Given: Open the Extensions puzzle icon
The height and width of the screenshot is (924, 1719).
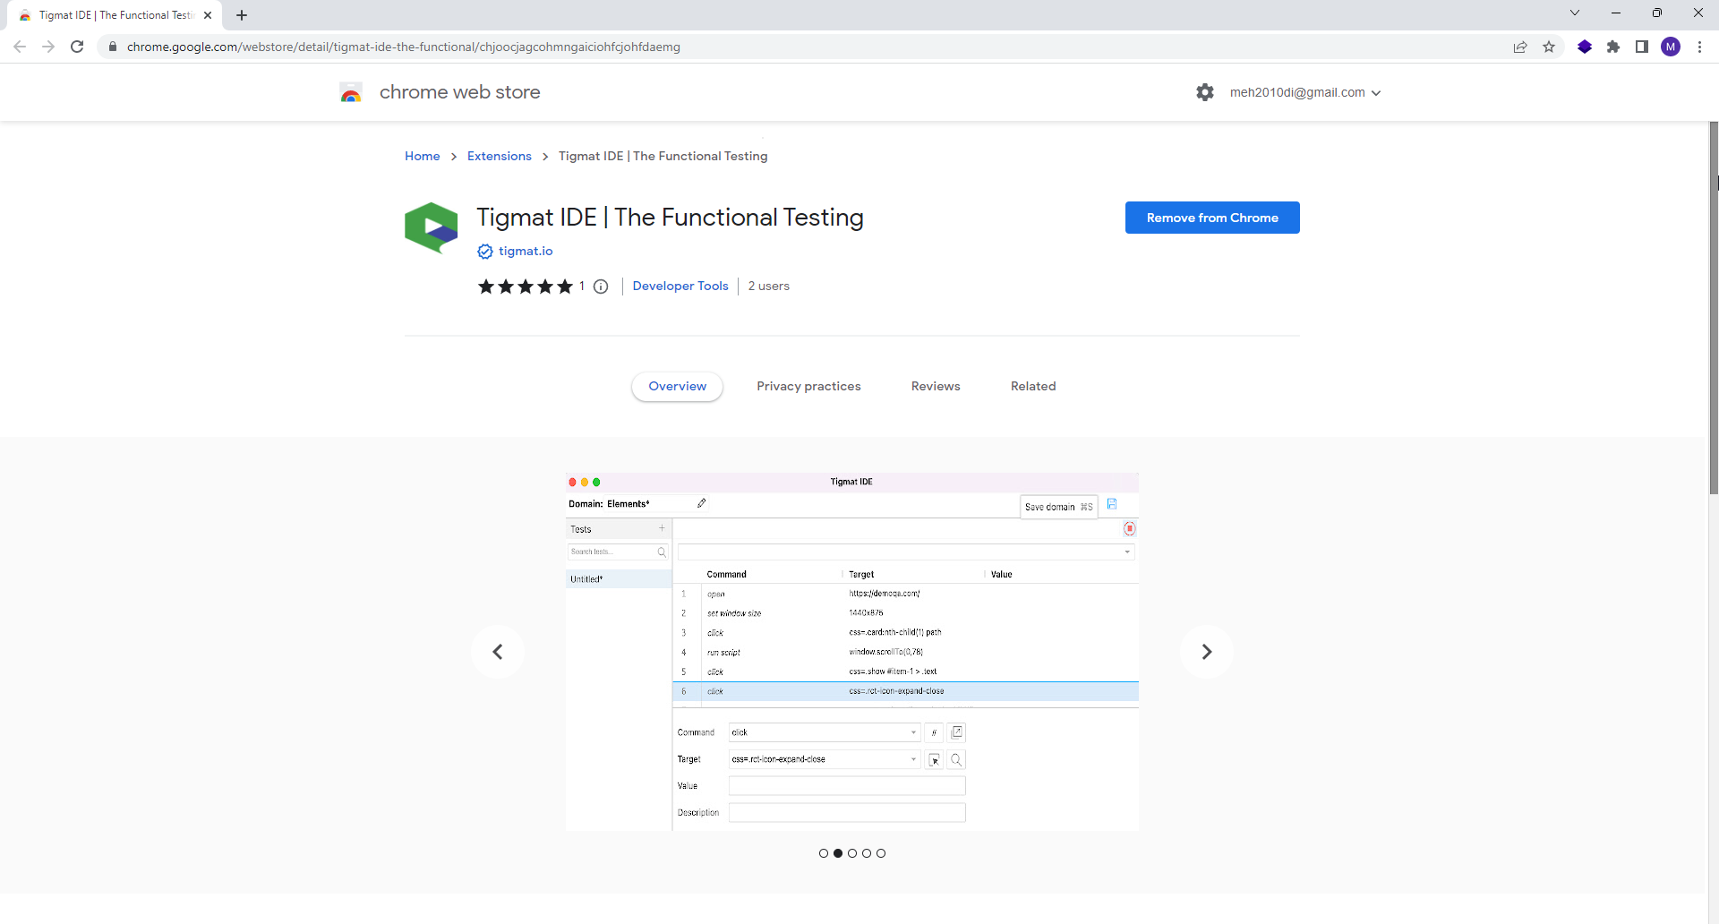Looking at the screenshot, I should click(x=1613, y=47).
